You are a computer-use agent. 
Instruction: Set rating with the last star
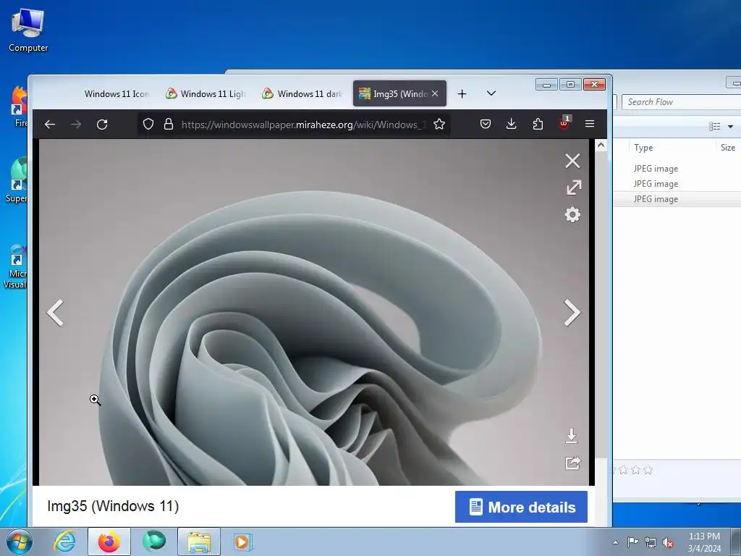(648, 470)
